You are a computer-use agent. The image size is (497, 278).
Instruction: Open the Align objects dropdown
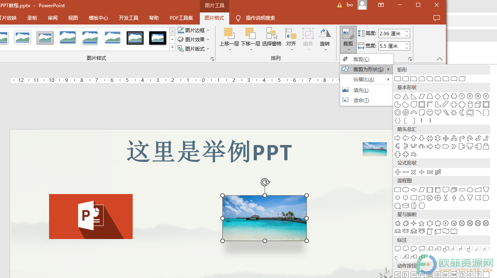click(291, 39)
